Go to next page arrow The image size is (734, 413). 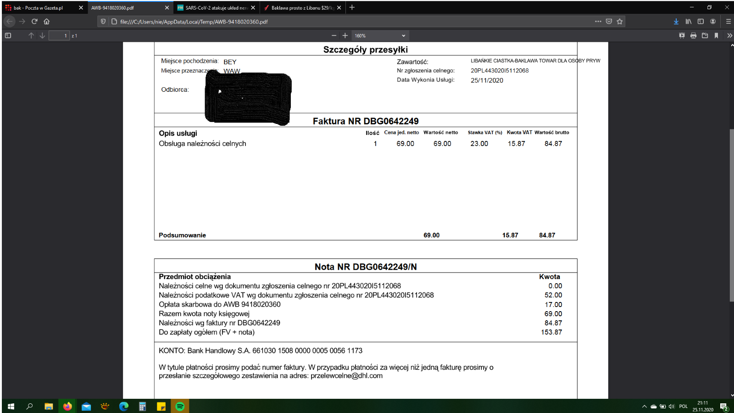[x=42, y=35]
